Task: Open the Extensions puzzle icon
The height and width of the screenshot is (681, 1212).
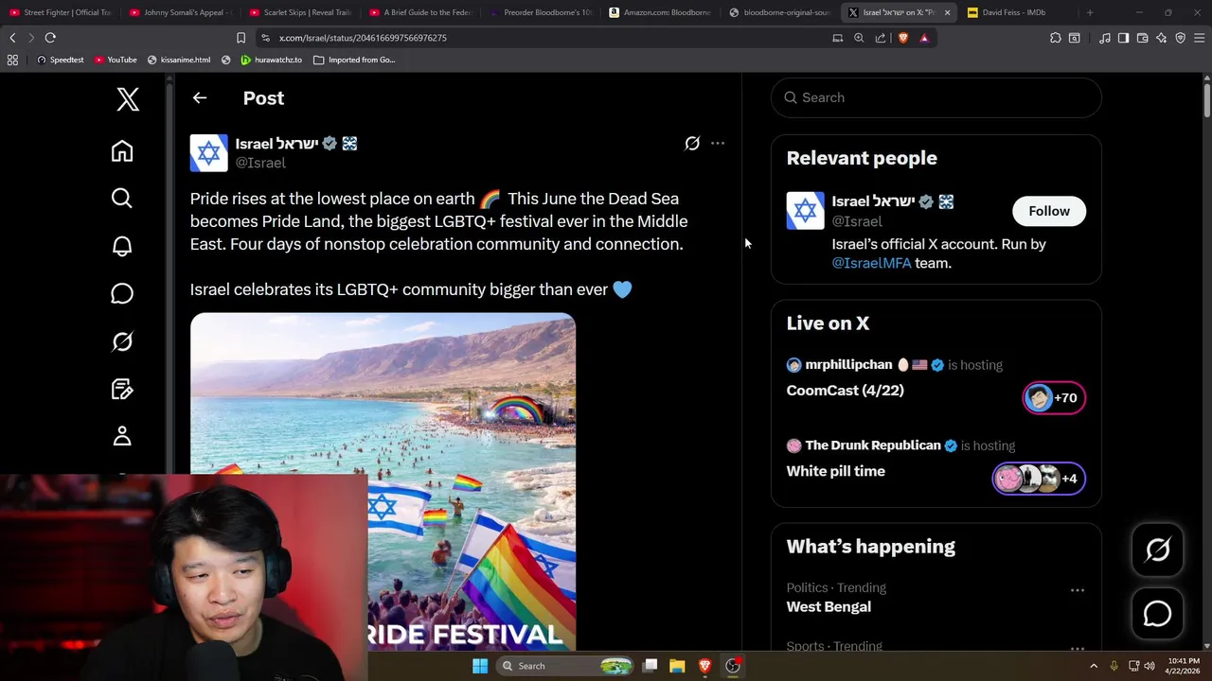Action: coord(1056,38)
